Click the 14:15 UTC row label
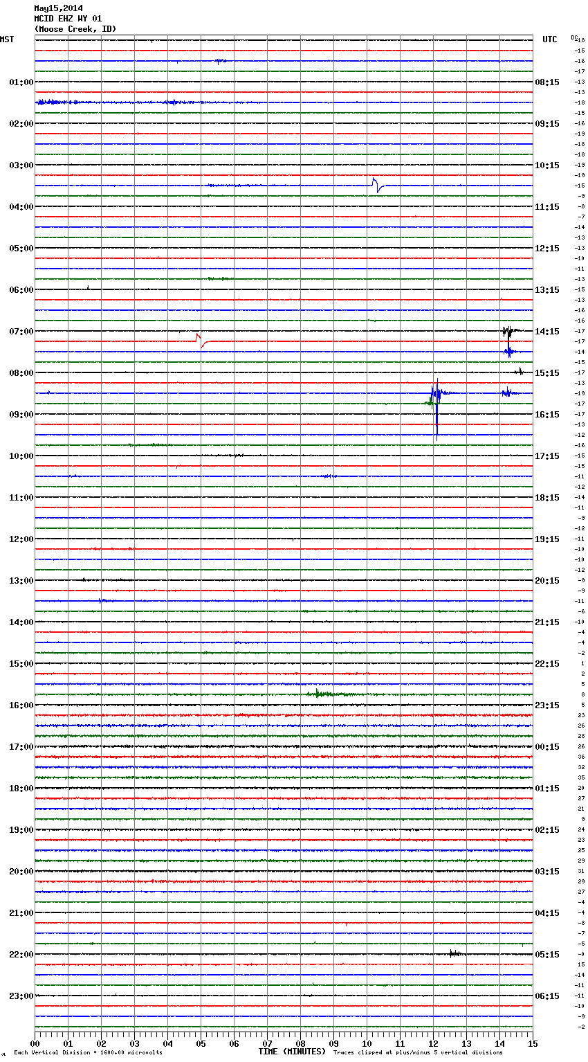588x1062 pixels. point(547,332)
